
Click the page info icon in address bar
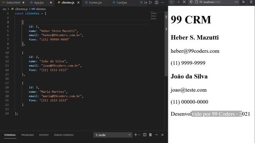pos(196,2)
